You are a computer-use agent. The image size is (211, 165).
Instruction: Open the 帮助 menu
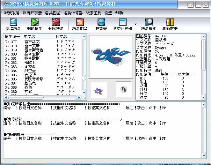(x=119, y=13)
